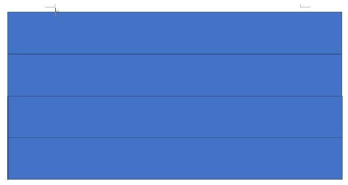Click the white strip below the bottom rectangle
The height and width of the screenshot is (185, 348).
tap(175, 183)
